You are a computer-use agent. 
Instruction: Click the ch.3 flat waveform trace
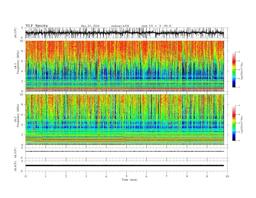pos(124,151)
